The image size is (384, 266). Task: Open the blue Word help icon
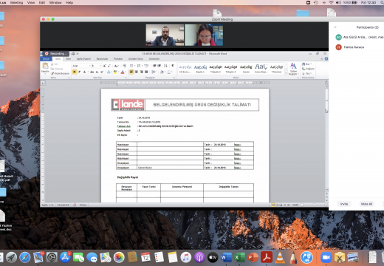[326, 58]
